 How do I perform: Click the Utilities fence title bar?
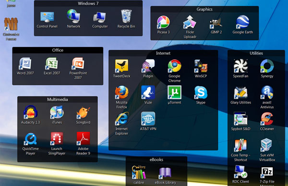point(256,53)
